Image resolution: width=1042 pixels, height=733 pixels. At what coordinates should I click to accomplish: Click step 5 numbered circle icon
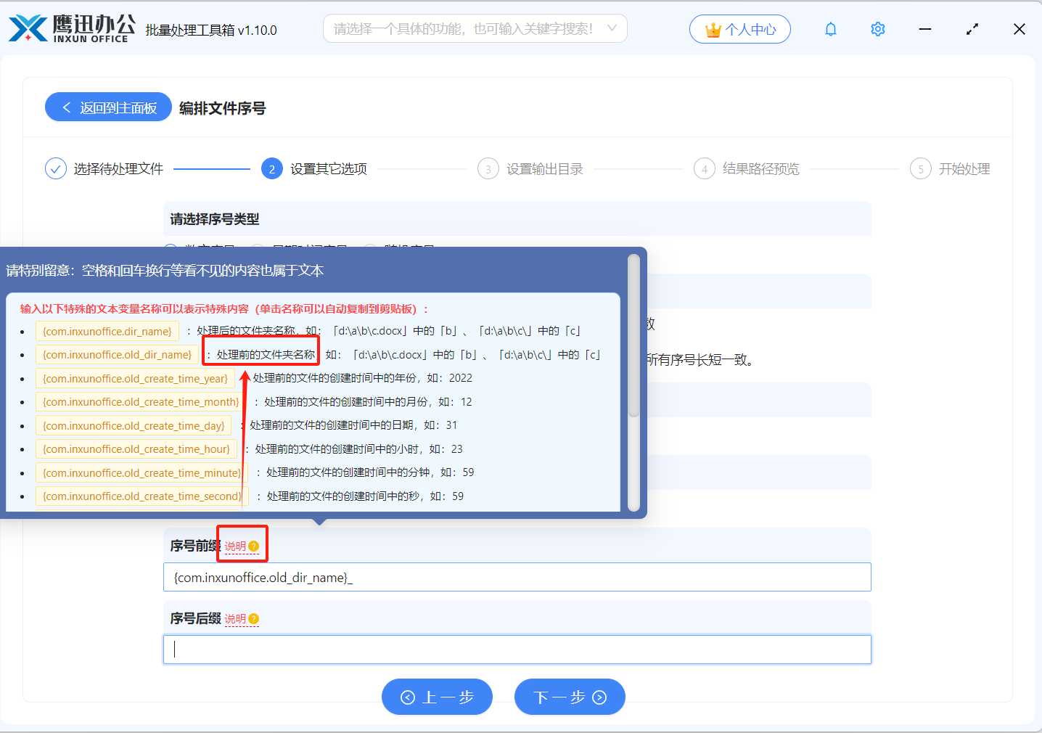click(920, 169)
